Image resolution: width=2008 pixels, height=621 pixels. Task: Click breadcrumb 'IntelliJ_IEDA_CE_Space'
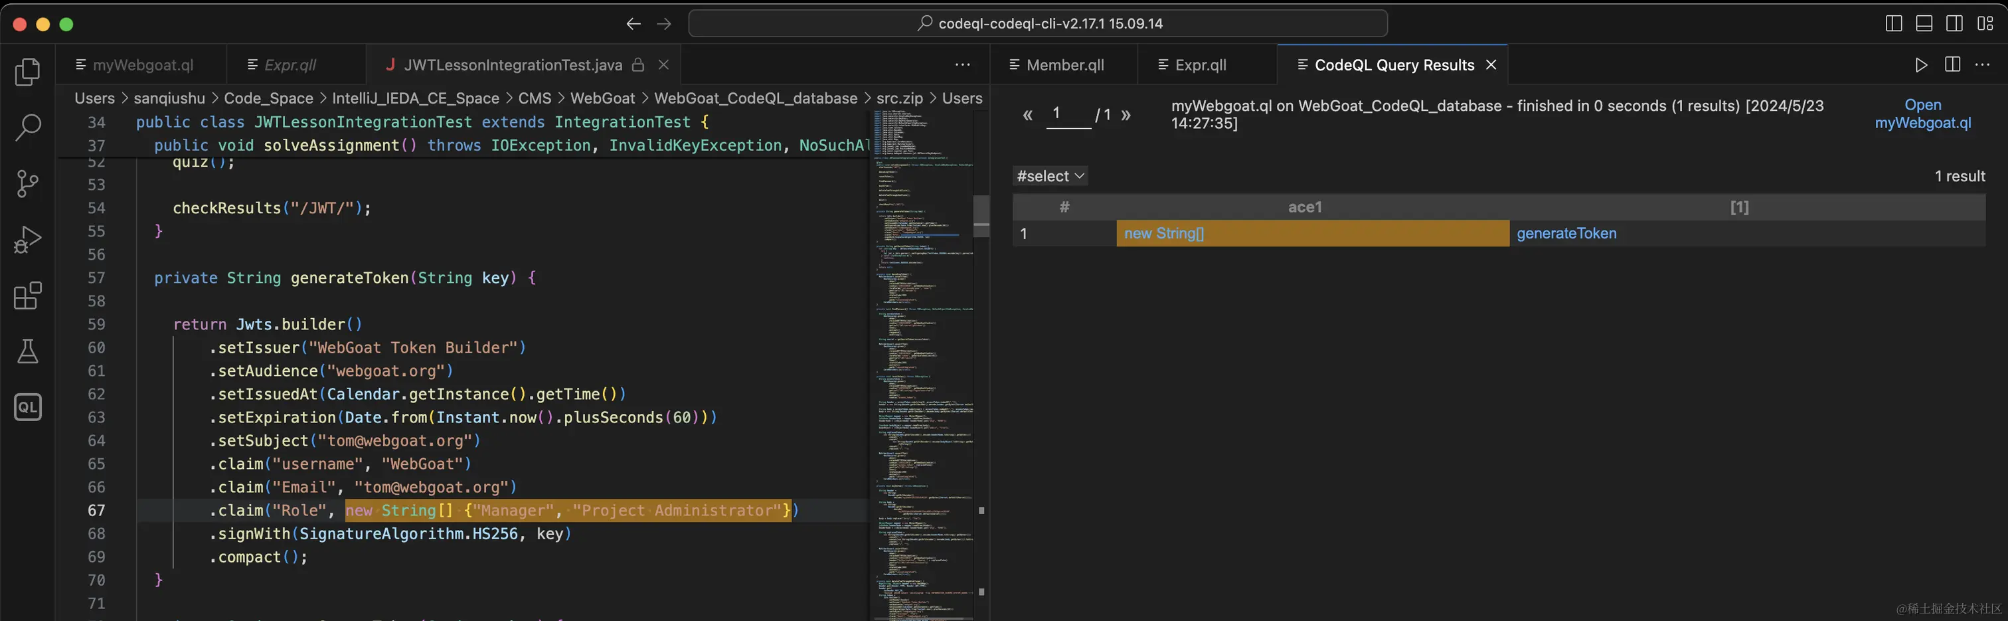pyautogui.click(x=416, y=98)
